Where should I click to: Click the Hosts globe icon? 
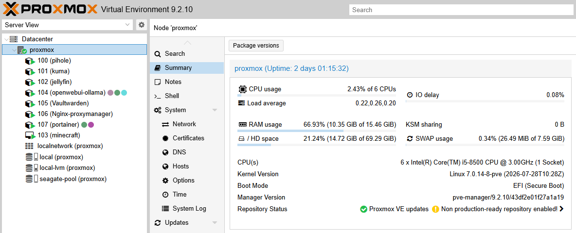tap(165, 166)
